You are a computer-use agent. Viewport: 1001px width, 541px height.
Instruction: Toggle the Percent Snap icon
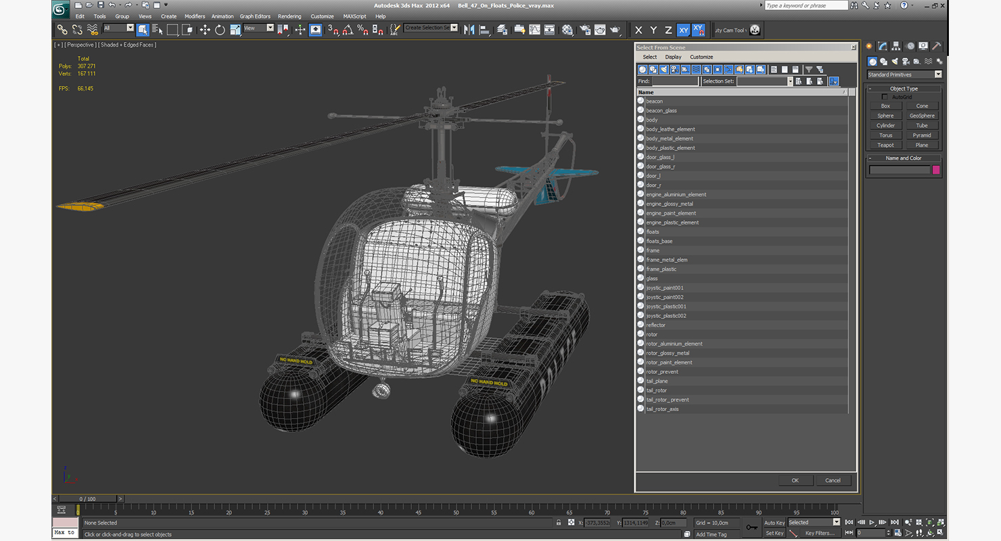(x=363, y=30)
